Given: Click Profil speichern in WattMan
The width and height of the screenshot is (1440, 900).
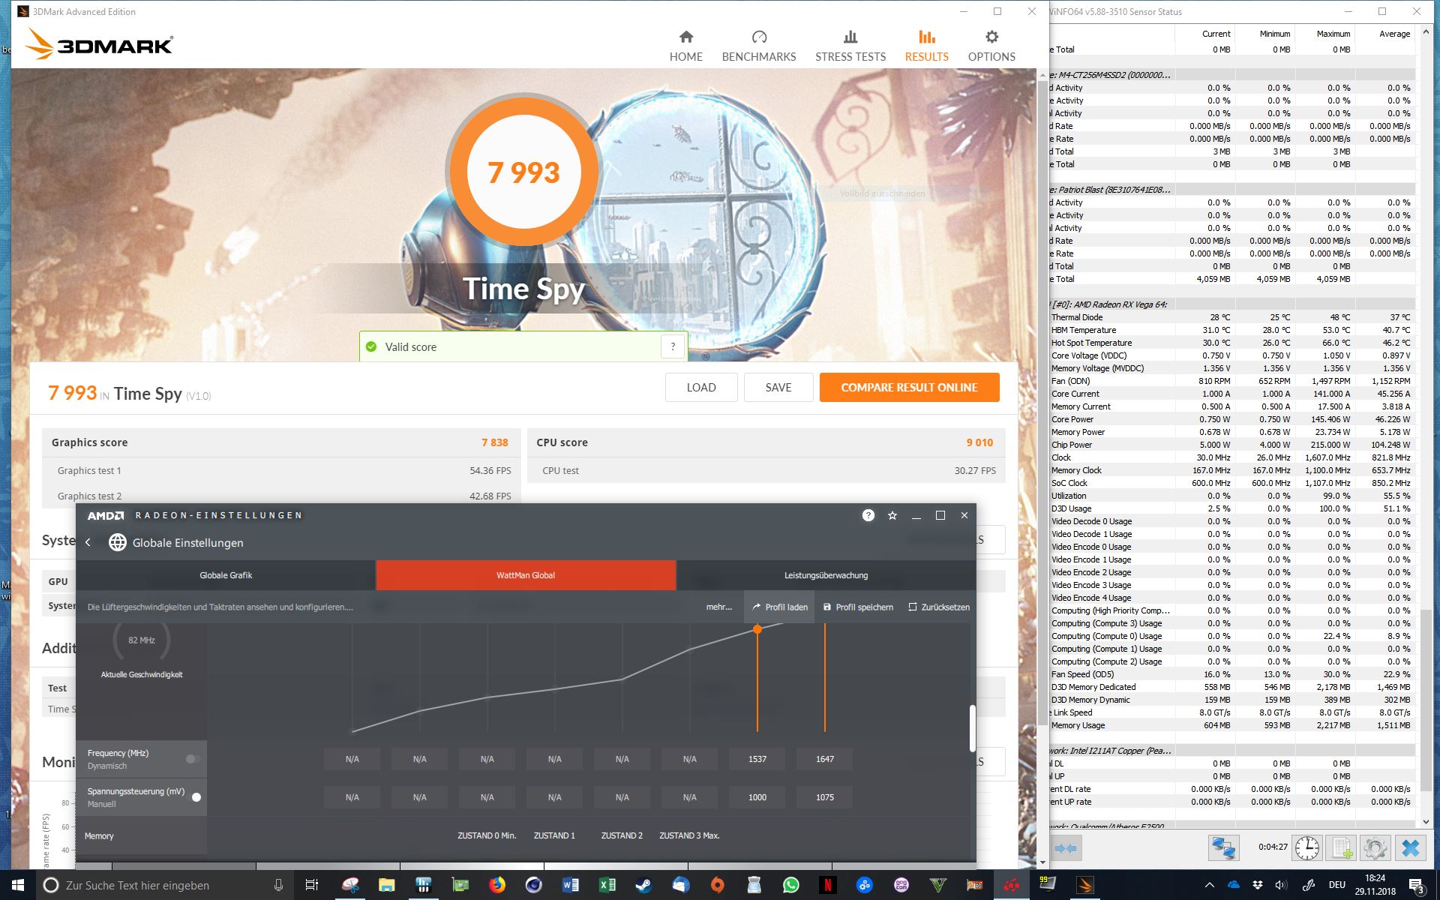Looking at the screenshot, I should pos(858,607).
